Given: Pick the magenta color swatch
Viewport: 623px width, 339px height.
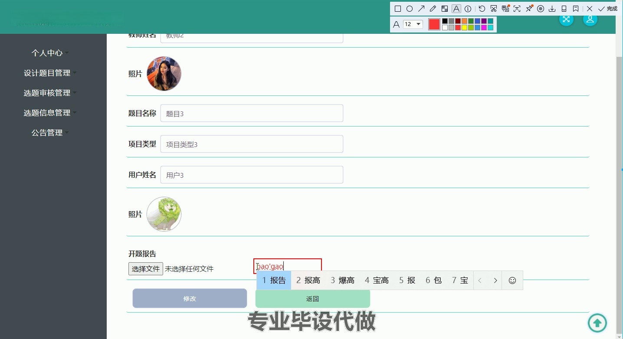Looking at the screenshot, I should pyautogui.click(x=484, y=27).
